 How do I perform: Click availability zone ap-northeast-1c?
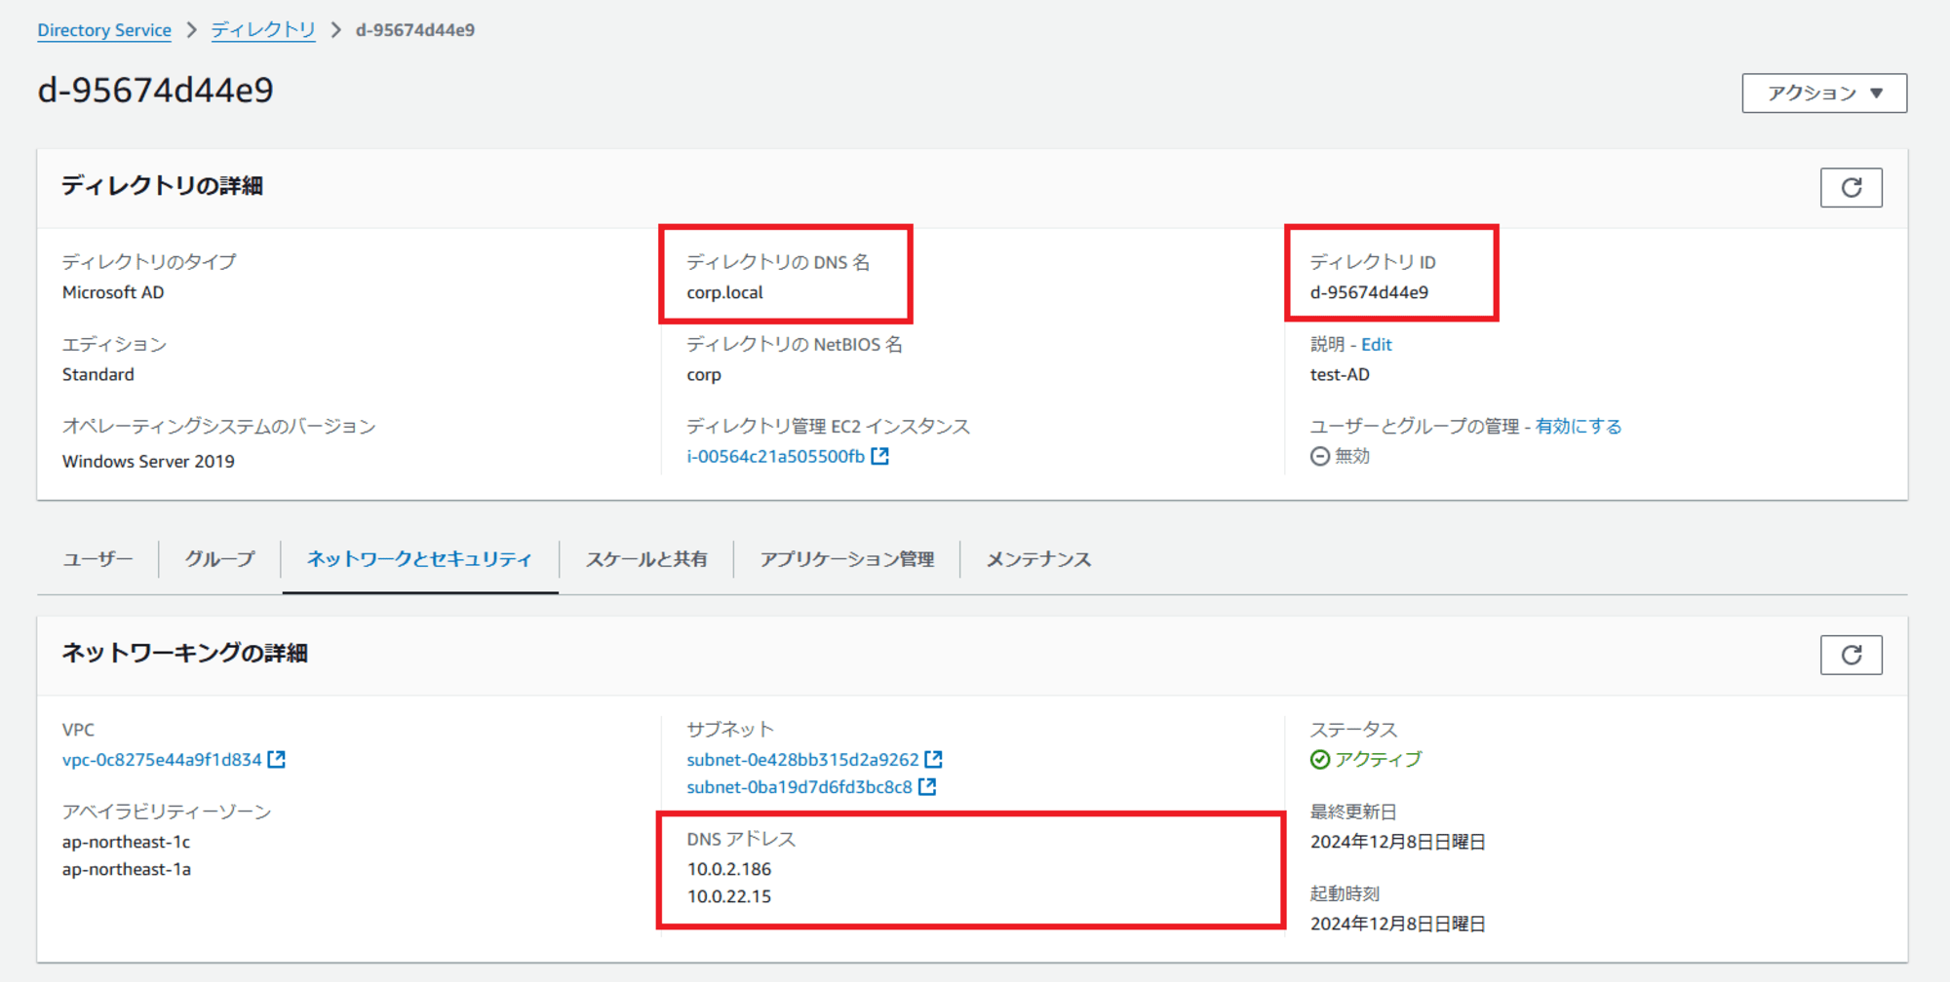127,842
